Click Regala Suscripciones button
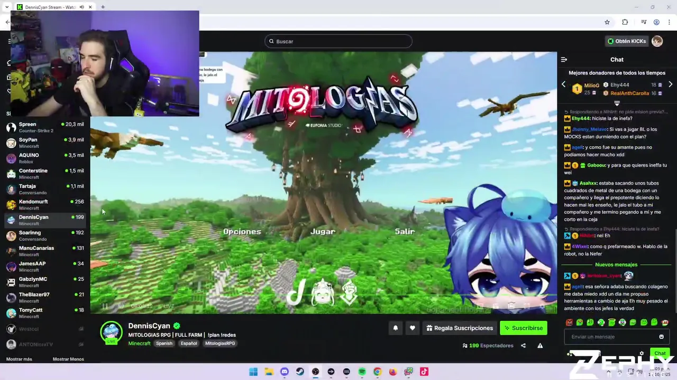Viewport: 677px width, 380px height. point(460,328)
